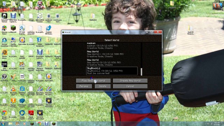Select the New World entry from 9:00
The height and width of the screenshot is (126, 224).
[112, 54]
